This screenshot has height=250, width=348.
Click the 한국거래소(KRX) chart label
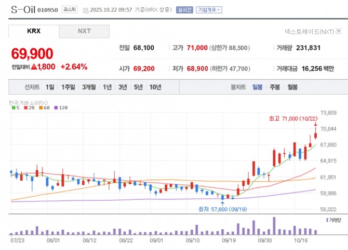coord(28,103)
